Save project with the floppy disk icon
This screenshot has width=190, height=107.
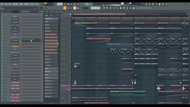point(159,4)
